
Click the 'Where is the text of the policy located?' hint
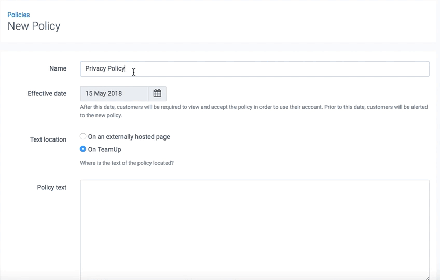pyautogui.click(x=127, y=163)
